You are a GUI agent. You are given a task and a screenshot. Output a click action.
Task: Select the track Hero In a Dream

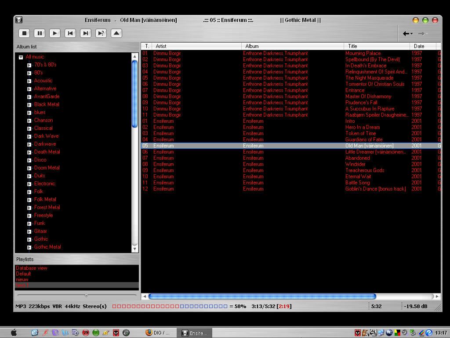(x=363, y=127)
